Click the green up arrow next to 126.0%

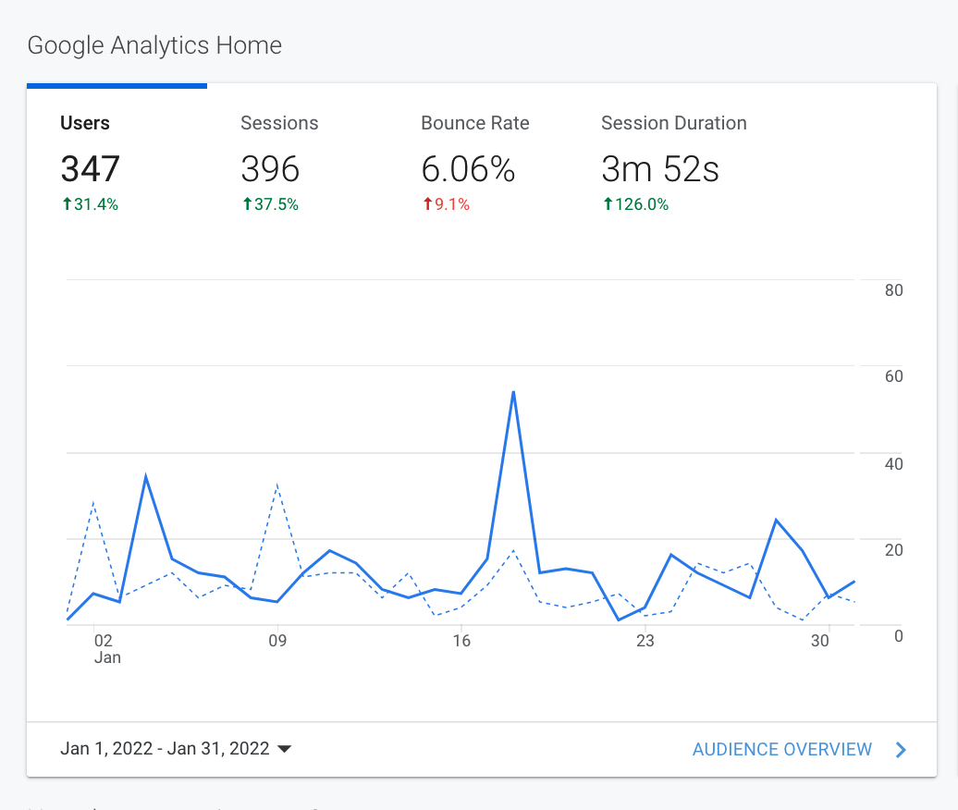(608, 204)
